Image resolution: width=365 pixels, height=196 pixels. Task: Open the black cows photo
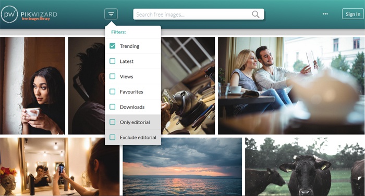pyautogui.click(x=305, y=167)
